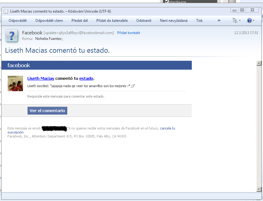This screenshot has width=263, height=201.
Task: Click recipient name Nohelia Fuentes
Action: click(49, 39)
